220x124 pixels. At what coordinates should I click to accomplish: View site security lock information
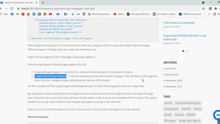(18, 9)
